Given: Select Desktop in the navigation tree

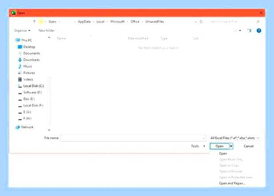Looking at the screenshot, I should coord(29,47).
